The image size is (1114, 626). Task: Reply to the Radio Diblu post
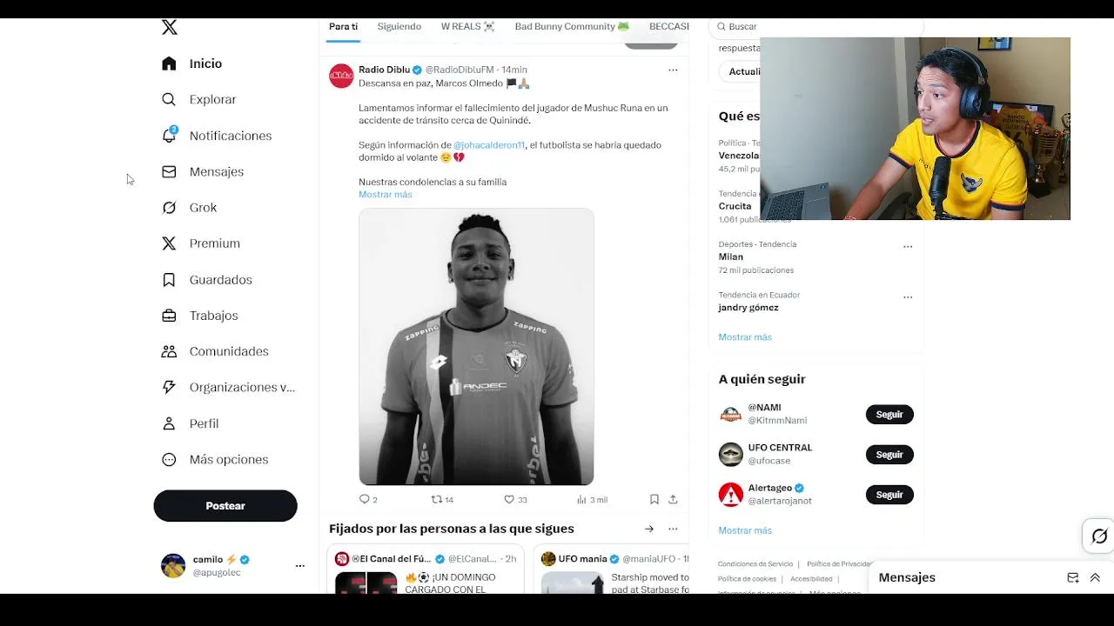click(x=365, y=499)
